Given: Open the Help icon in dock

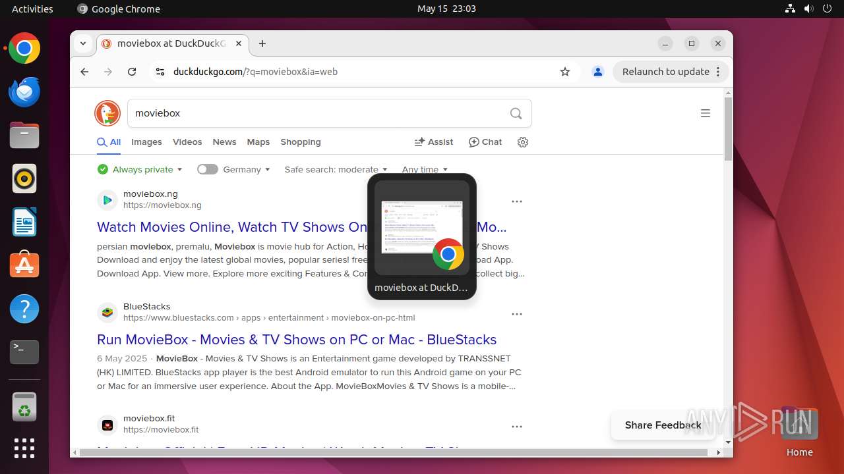Looking at the screenshot, I should (24, 309).
